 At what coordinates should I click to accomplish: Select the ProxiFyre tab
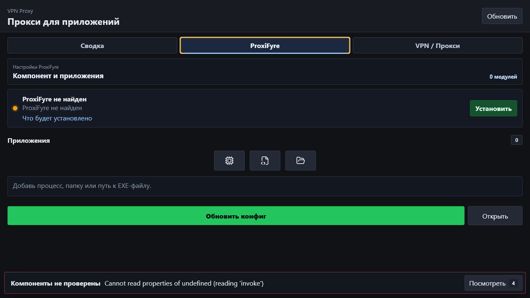point(265,46)
